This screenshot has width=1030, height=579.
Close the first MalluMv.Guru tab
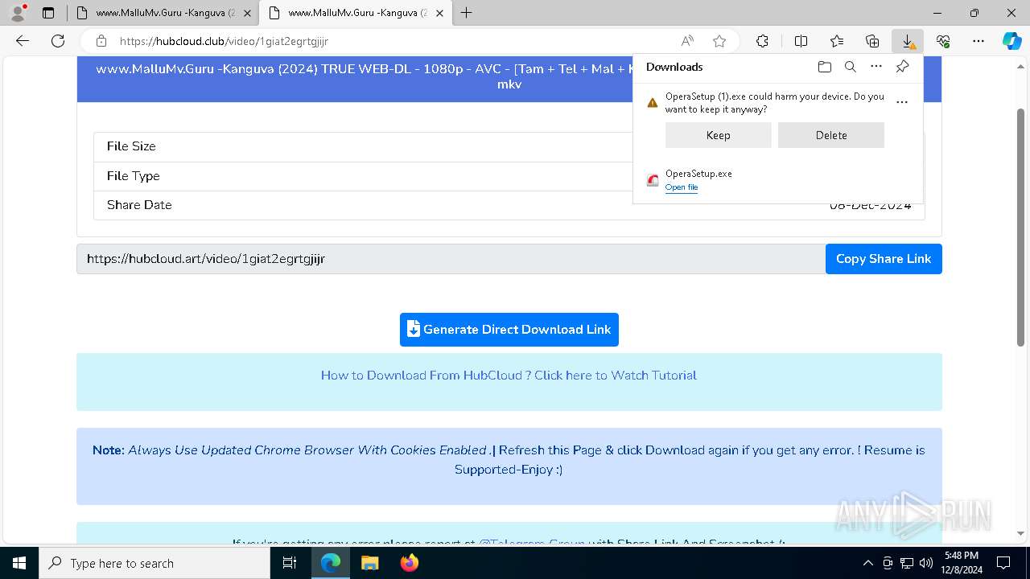[x=247, y=13]
